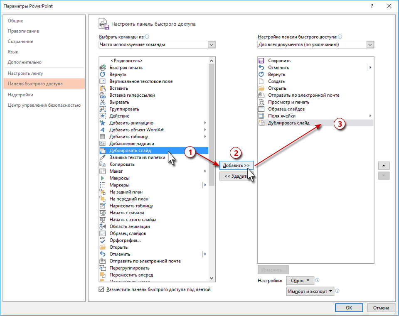This screenshot has width=399, height=316.
Task: Click the Animation Pane icon
Action: (x=103, y=226)
